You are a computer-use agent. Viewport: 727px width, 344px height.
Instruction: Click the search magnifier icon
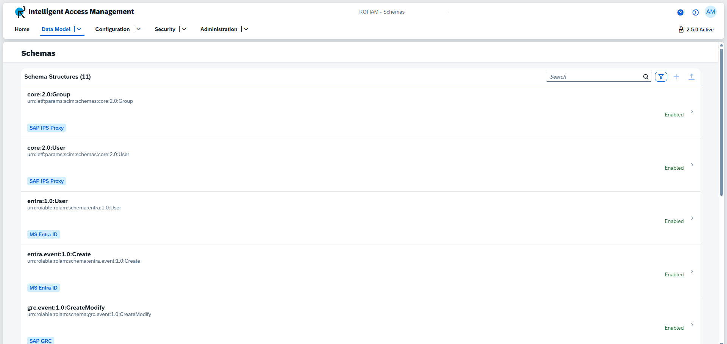646,77
